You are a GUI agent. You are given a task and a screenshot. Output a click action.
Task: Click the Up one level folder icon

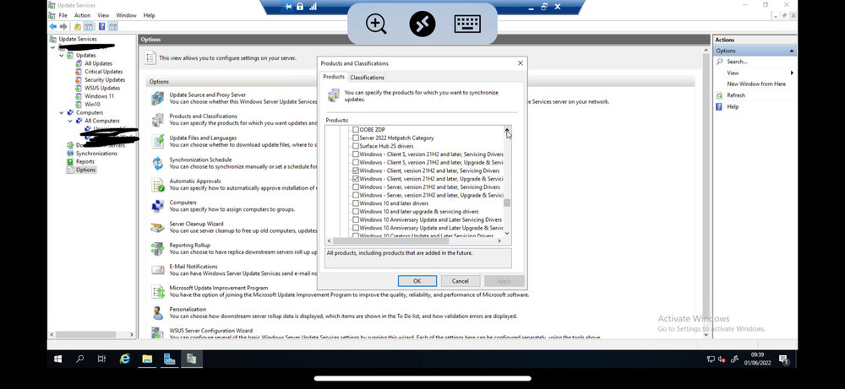pos(78,26)
